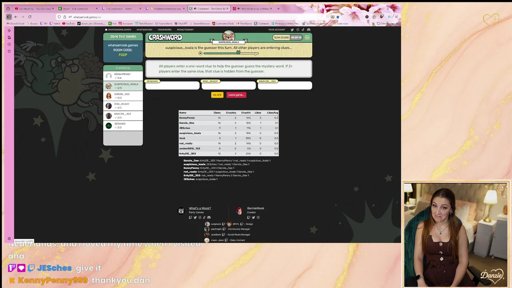512x288 pixels.
Task: Open Twitter icon in top navigation
Action: [292, 30]
